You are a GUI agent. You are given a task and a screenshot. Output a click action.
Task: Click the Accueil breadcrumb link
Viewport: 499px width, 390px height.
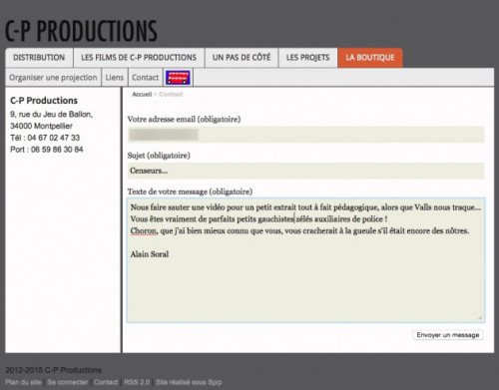[142, 94]
